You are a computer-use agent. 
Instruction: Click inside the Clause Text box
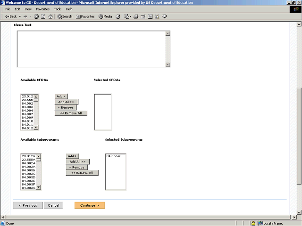point(91,49)
